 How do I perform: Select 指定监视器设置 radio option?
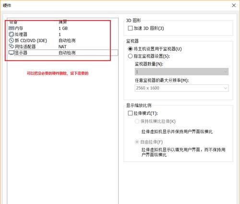click(x=130, y=56)
